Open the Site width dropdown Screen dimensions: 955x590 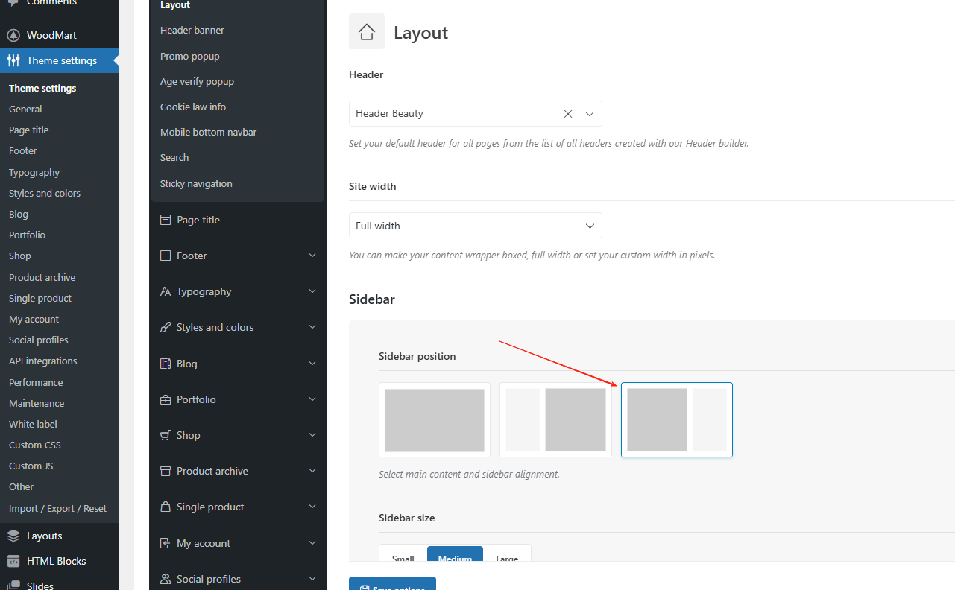(x=475, y=226)
